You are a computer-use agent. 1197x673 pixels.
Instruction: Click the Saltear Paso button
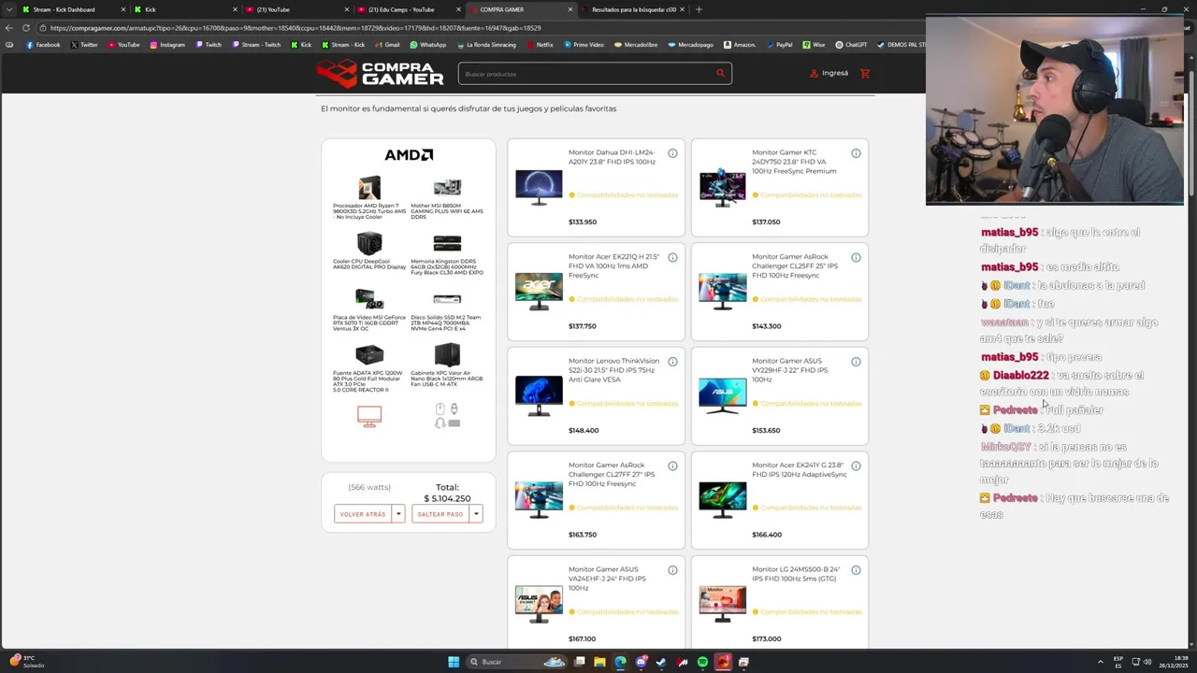coord(441,514)
